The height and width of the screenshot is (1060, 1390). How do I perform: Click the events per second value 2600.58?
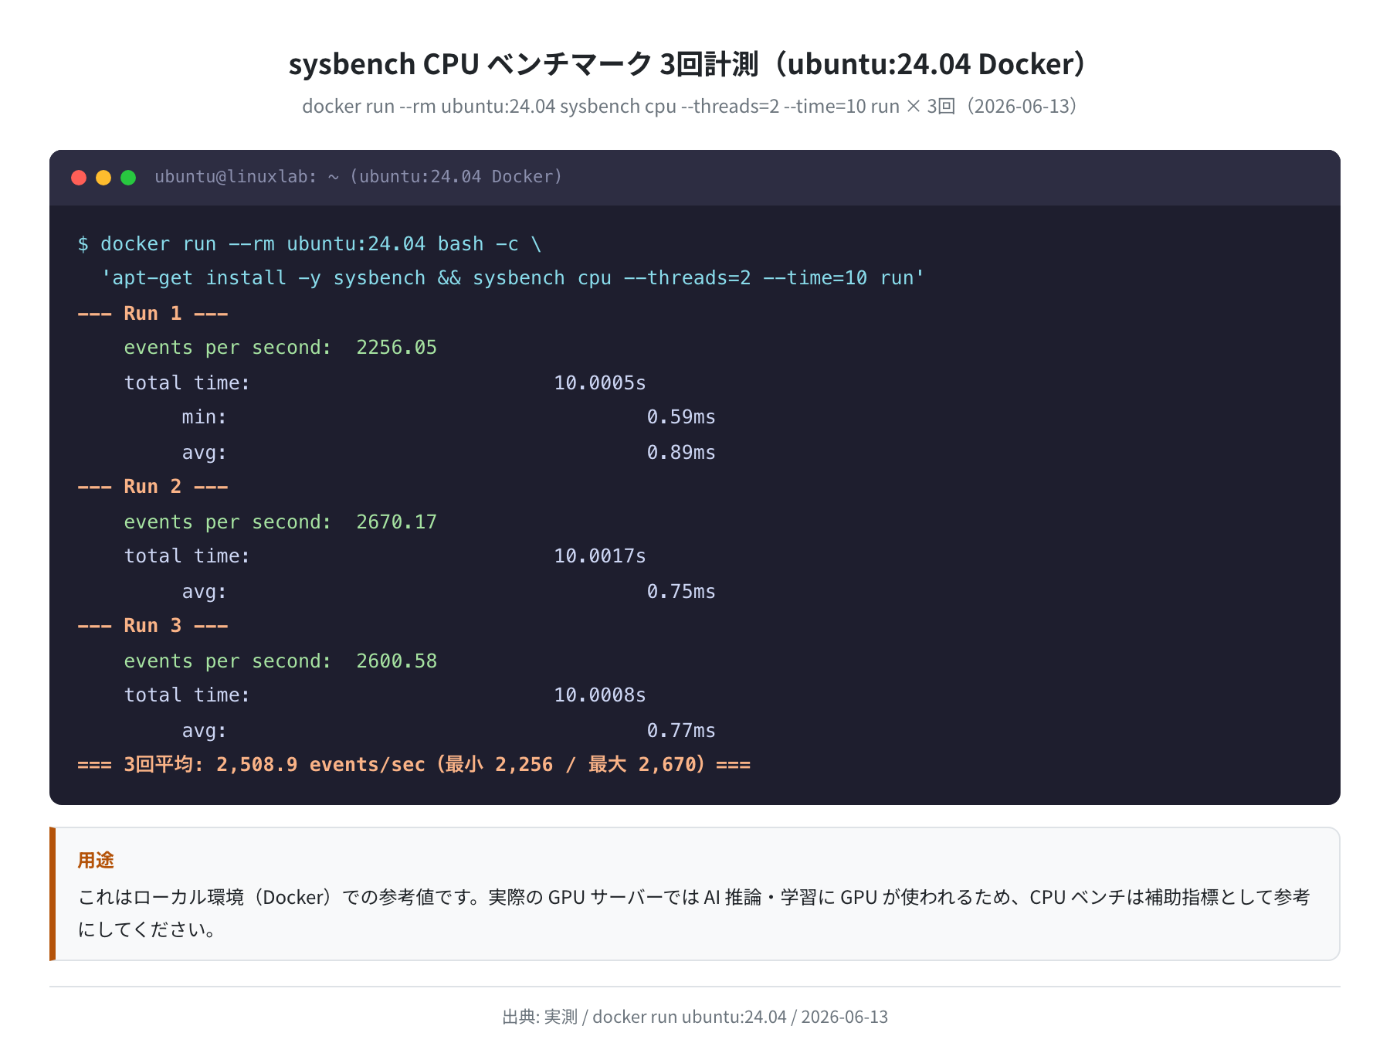click(x=396, y=661)
